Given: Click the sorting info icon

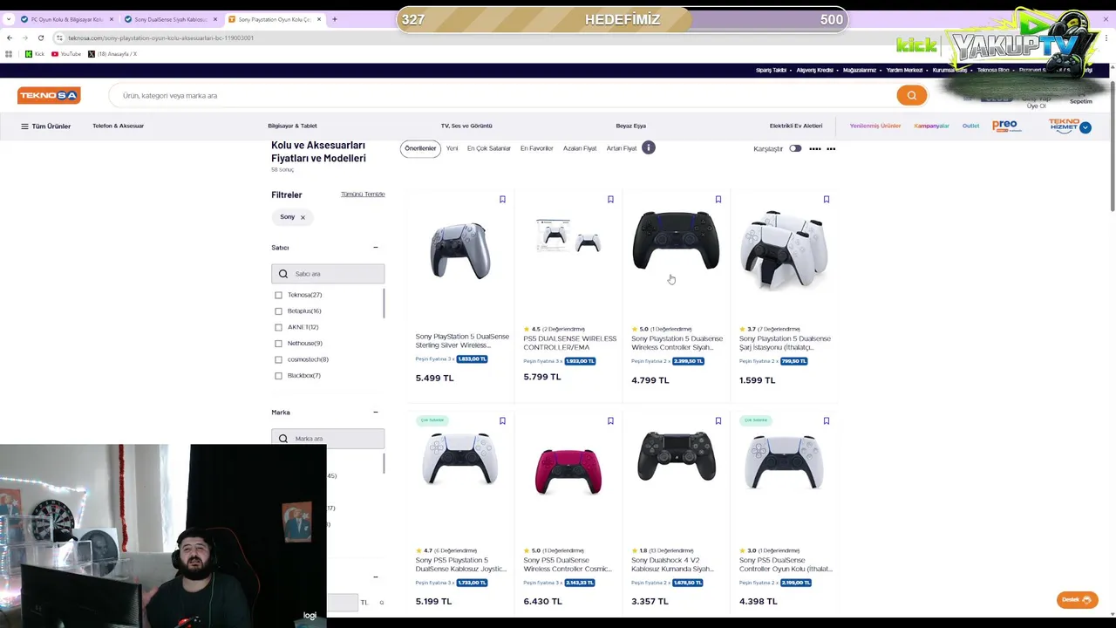Looking at the screenshot, I should (649, 147).
